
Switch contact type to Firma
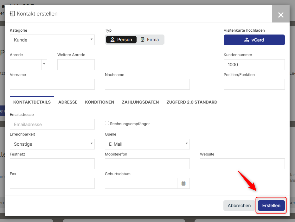pos(150,40)
